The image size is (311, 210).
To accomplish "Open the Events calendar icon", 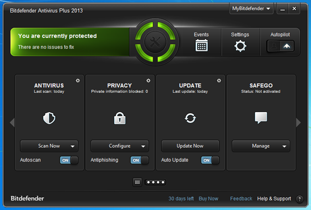I will (201, 45).
